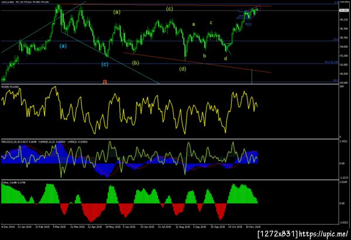Click the 25 Sep 2015 date label
This screenshot has width=351, height=240.
click(x=218, y=227)
